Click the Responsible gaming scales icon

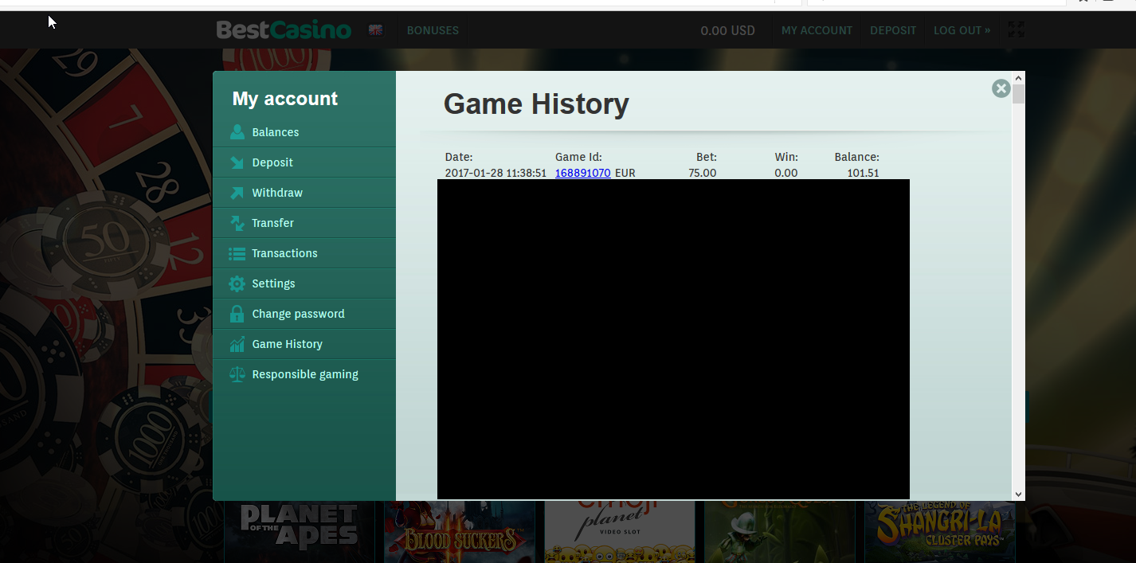[237, 374]
